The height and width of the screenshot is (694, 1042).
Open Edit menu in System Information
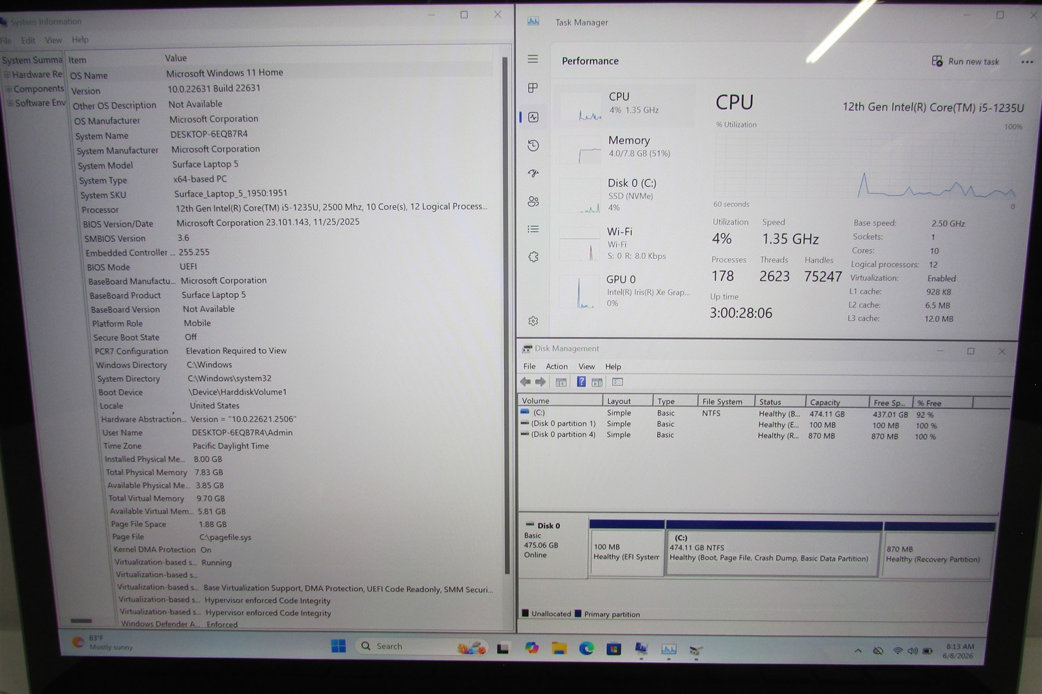coord(28,40)
